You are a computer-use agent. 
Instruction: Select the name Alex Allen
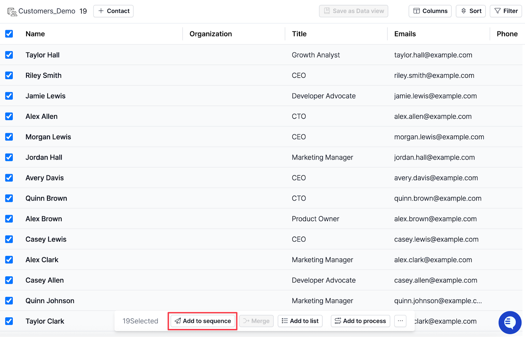pyautogui.click(x=42, y=116)
